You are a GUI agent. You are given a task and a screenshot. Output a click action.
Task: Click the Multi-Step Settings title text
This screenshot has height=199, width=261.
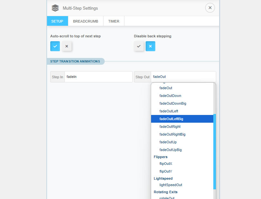coord(80,8)
